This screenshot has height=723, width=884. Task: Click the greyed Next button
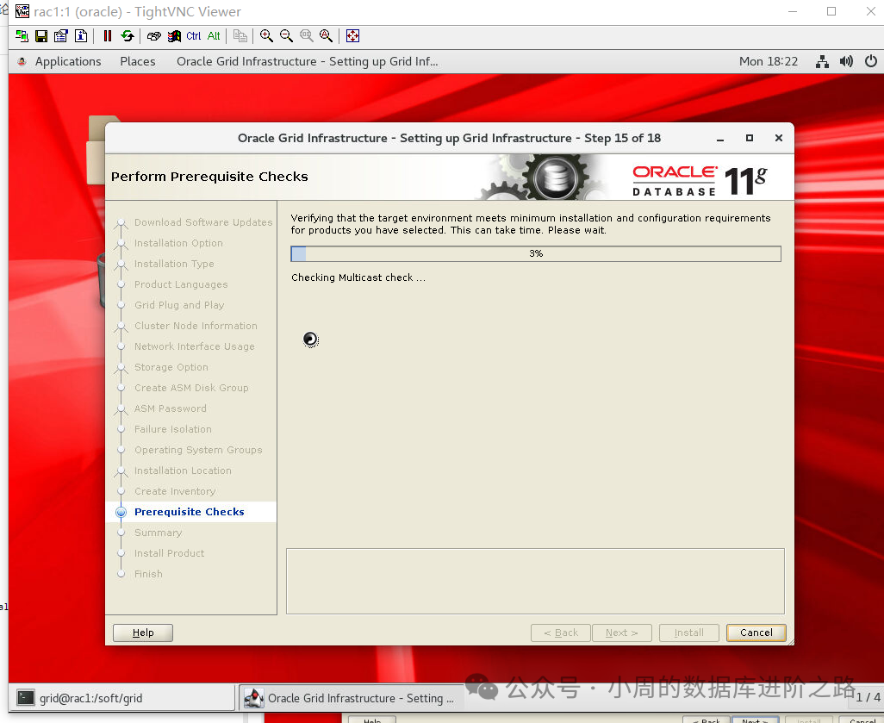pyautogui.click(x=622, y=633)
